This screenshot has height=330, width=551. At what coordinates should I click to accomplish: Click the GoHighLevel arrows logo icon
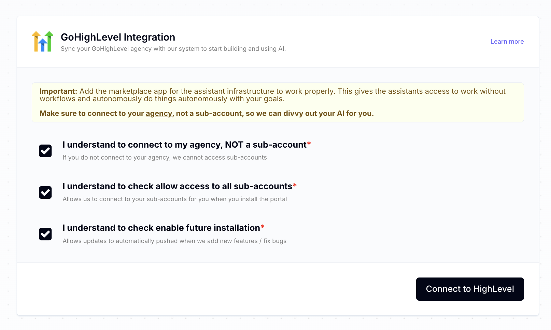(x=43, y=42)
